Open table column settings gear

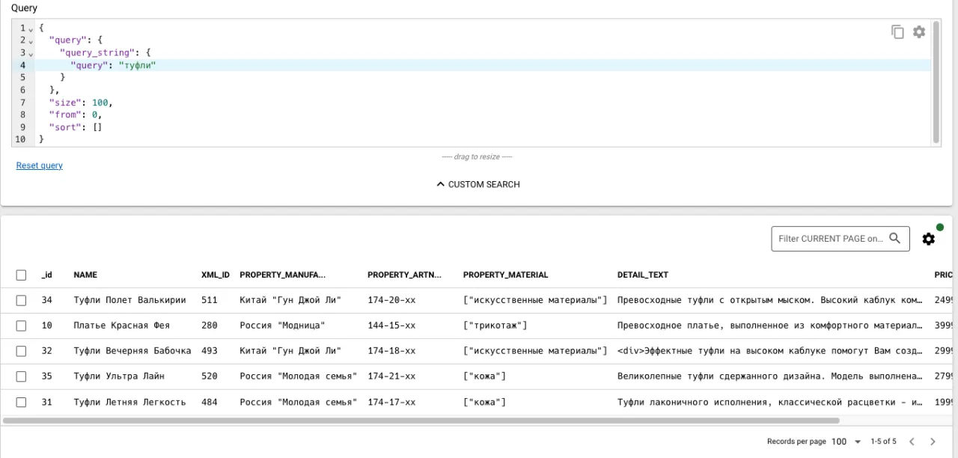[928, 239]
